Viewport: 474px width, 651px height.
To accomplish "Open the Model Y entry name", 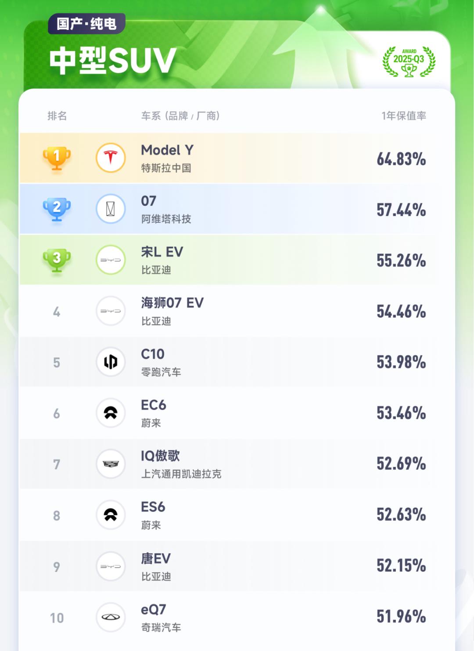I will 167,150.
